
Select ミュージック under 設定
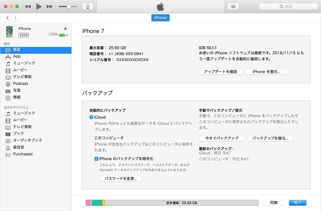(x=24, y=63)
